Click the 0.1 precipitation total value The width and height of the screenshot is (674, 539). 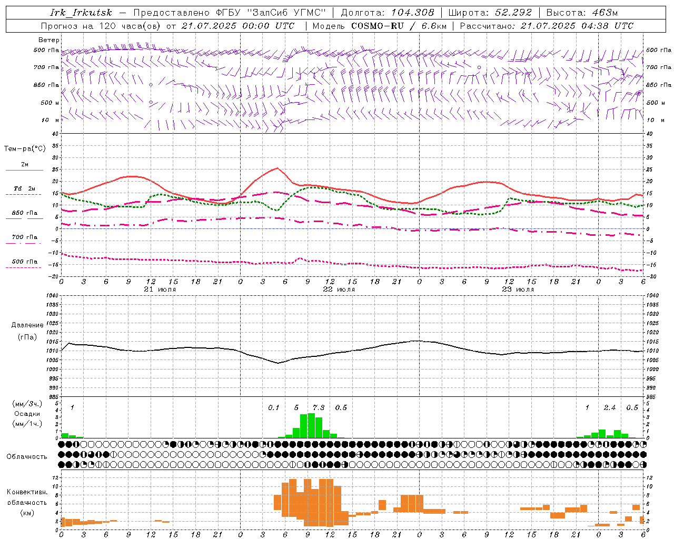coord(274,408)
